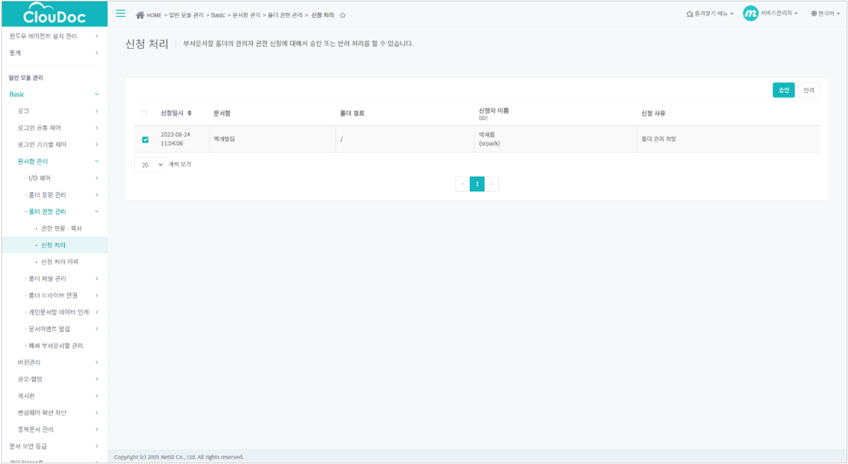The height and width of the screenshot is (464, 848).
Task: Go to next page arrow in pagination
Action: click(x=491, y=184)
